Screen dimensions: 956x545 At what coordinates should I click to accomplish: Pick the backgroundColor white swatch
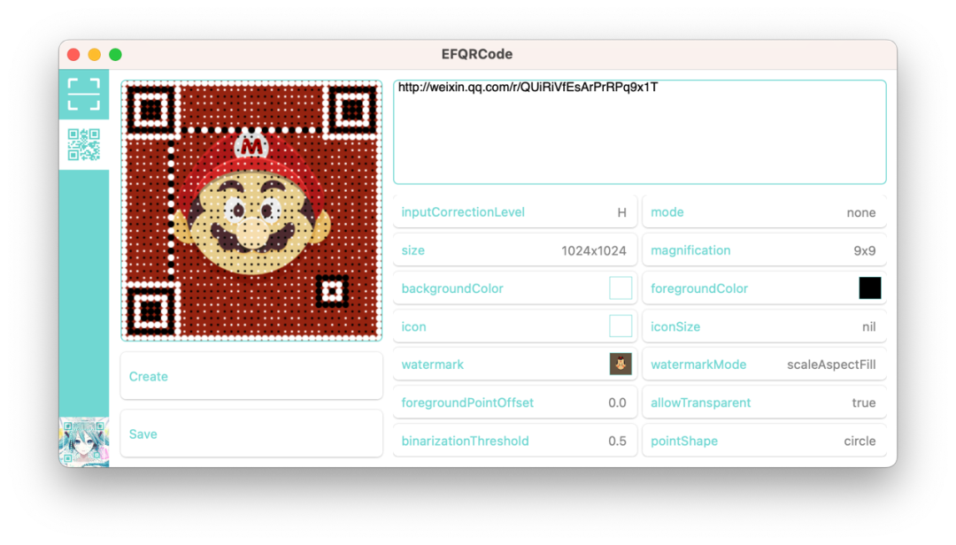pyautogui.click(x=621, y=288)
